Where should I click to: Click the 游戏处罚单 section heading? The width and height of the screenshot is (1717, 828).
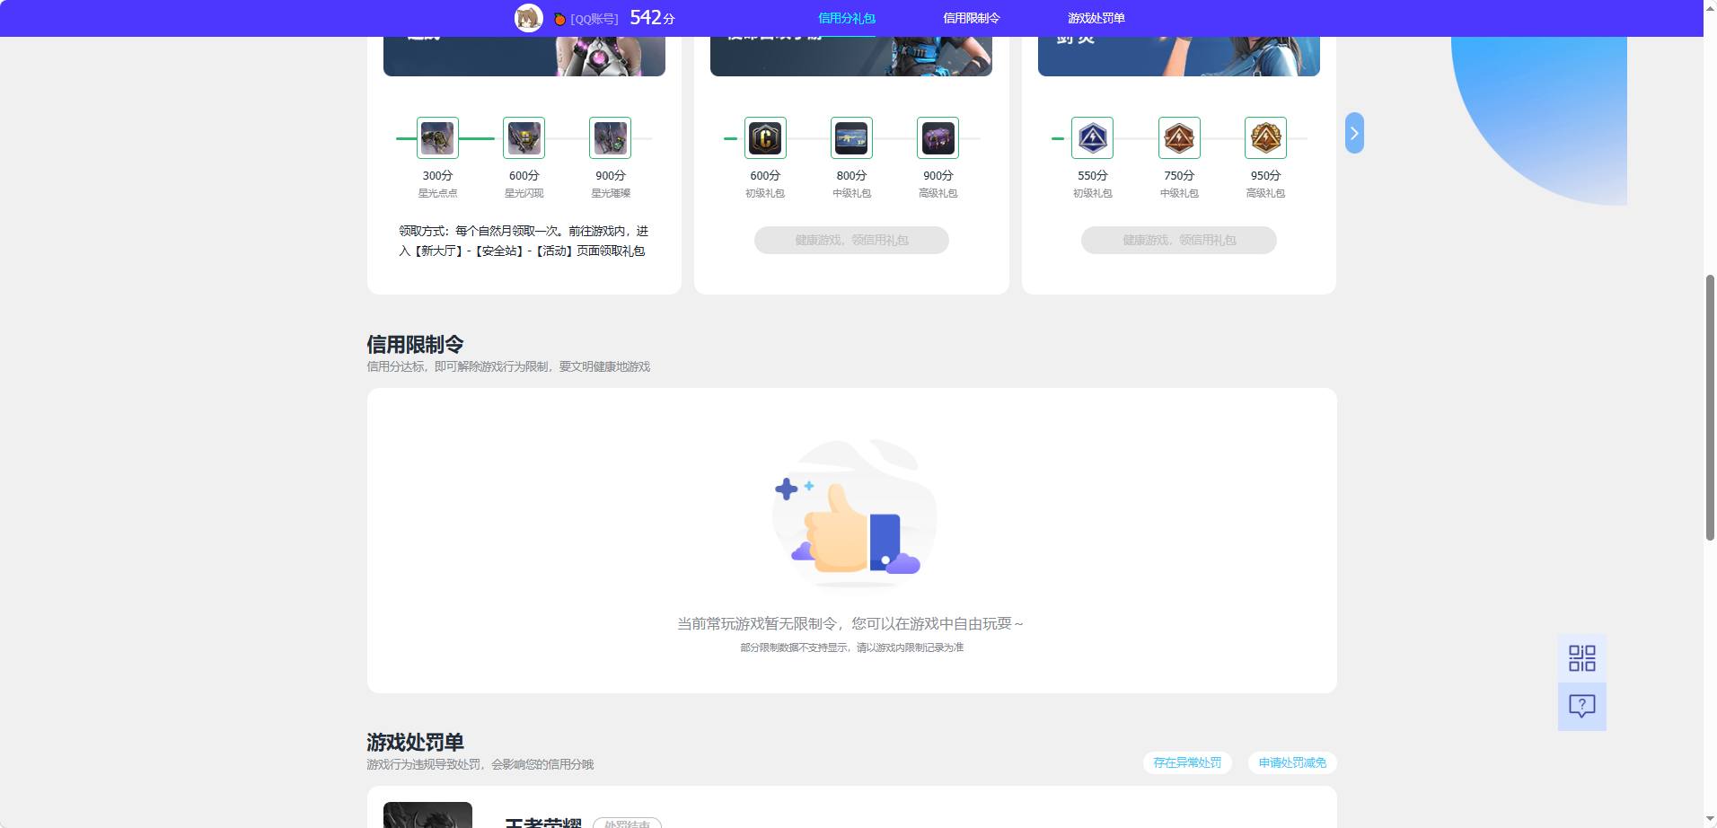415,743
